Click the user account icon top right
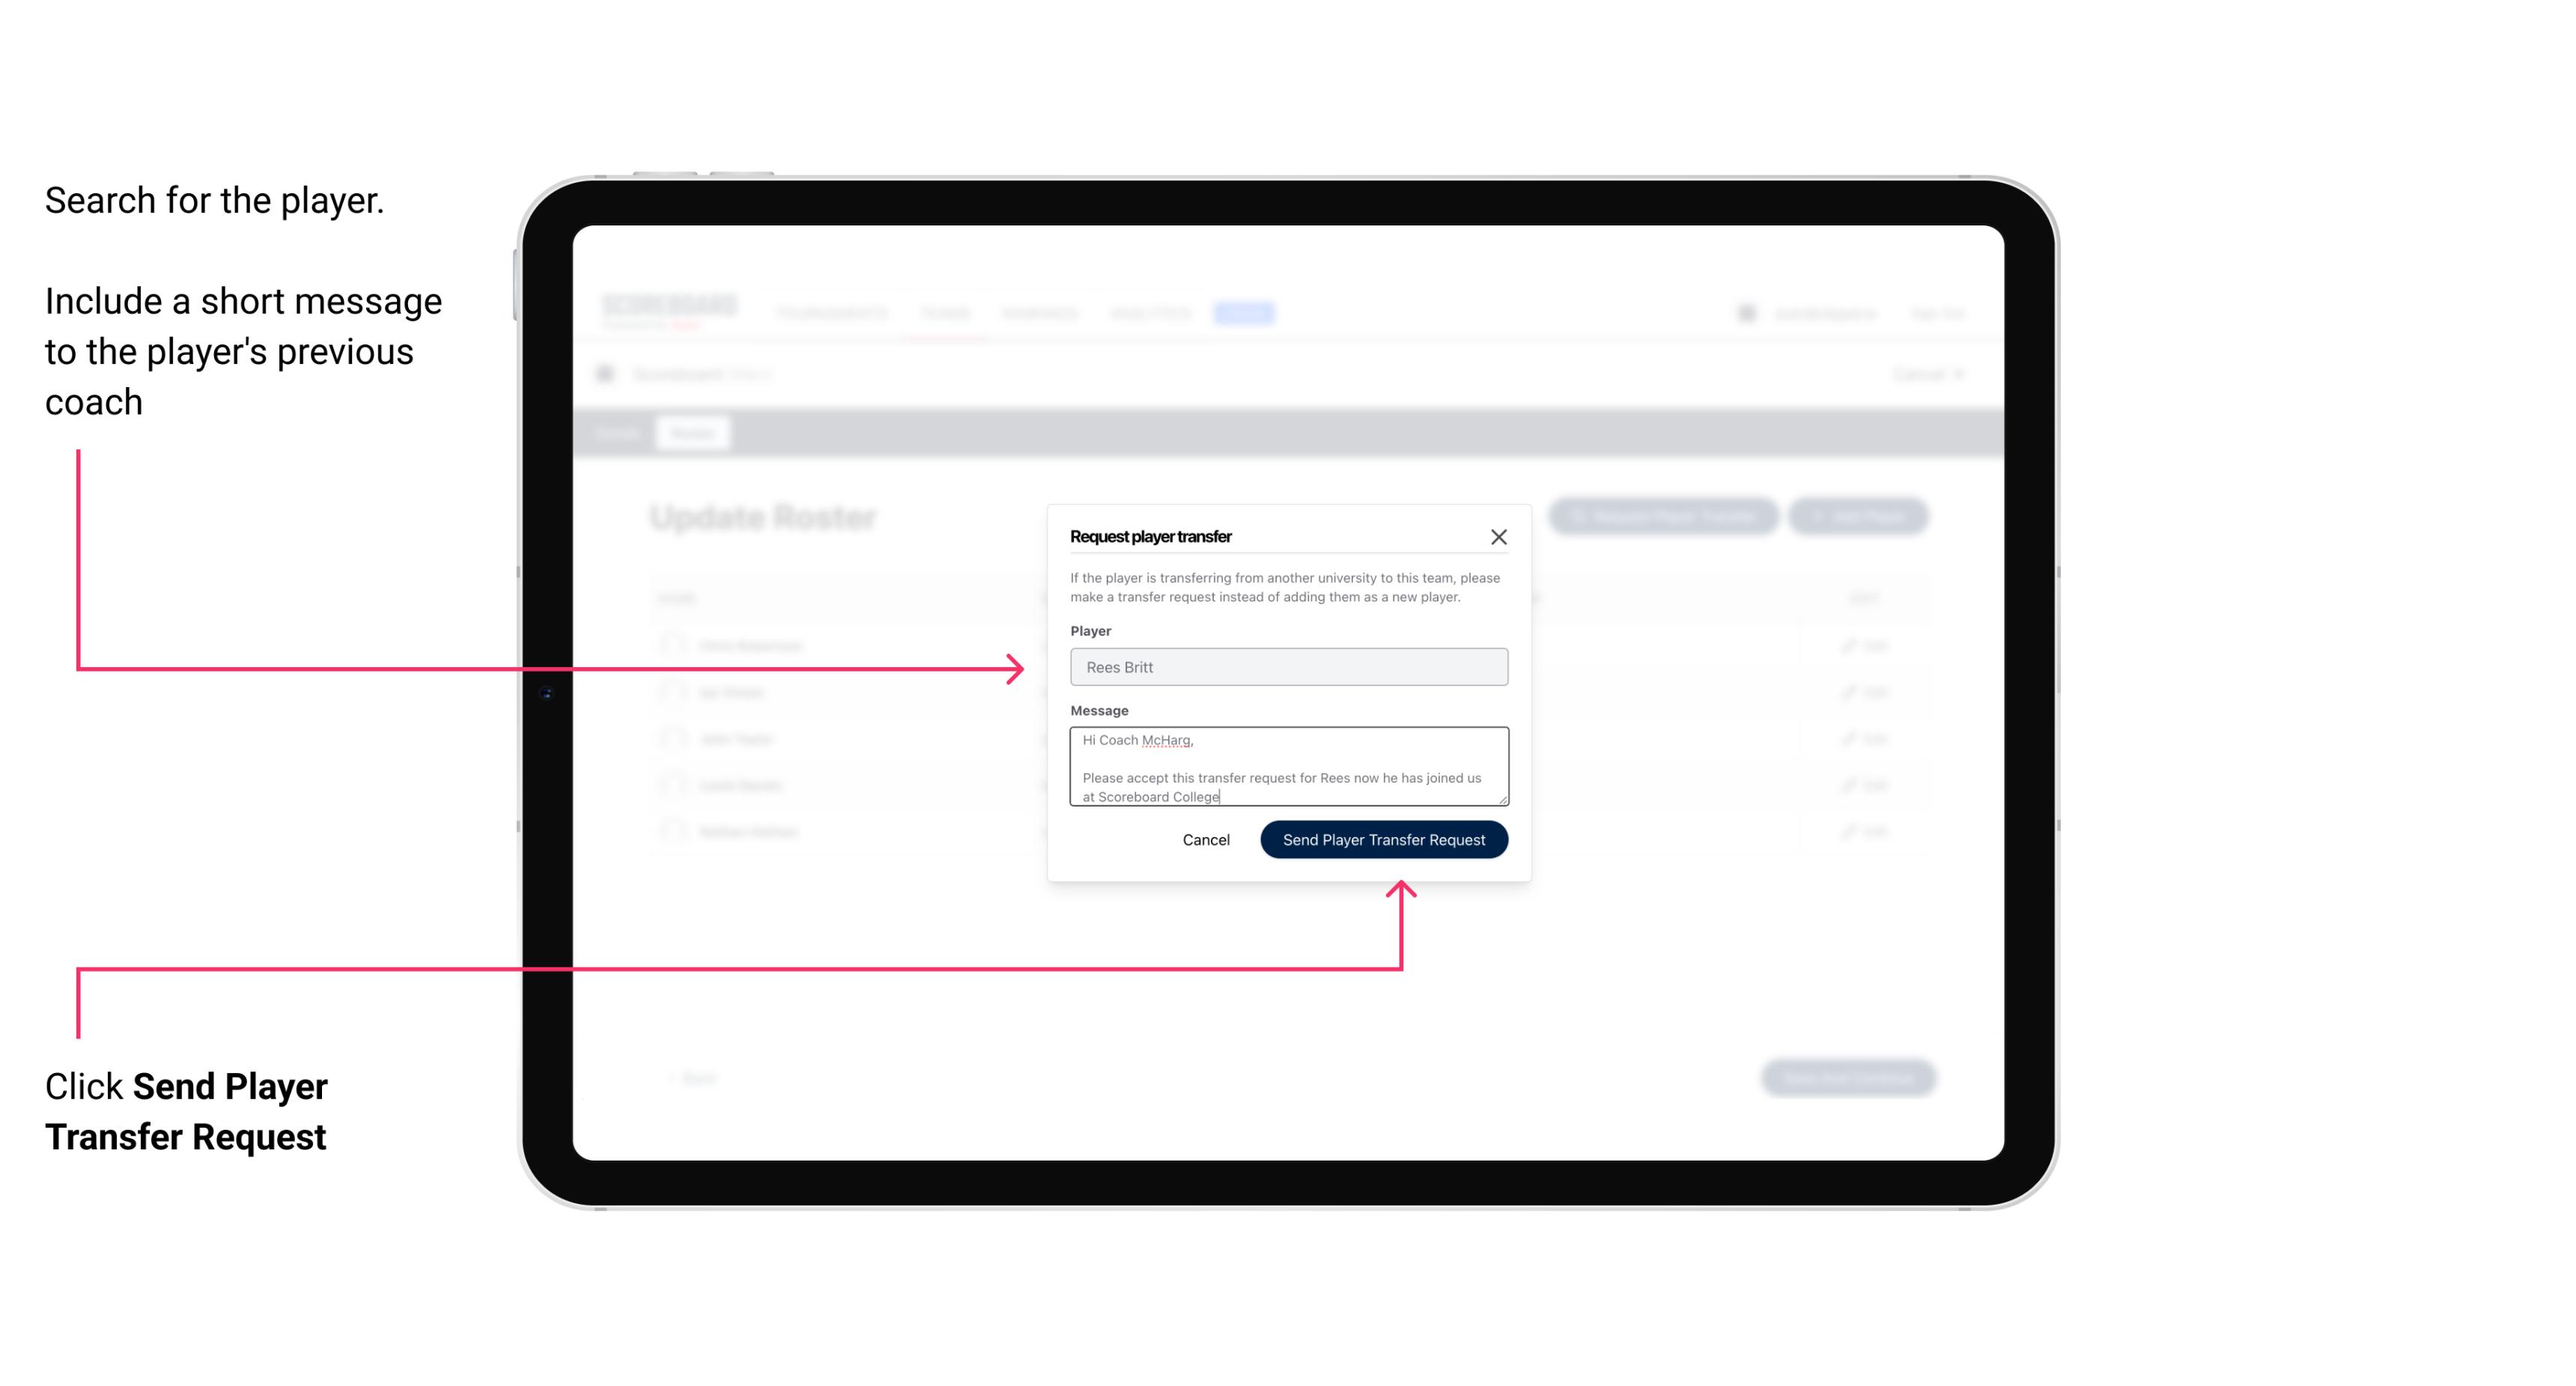Image resolution: width=2576 pixels, height=1386 pixels. tap(1750, 314)
